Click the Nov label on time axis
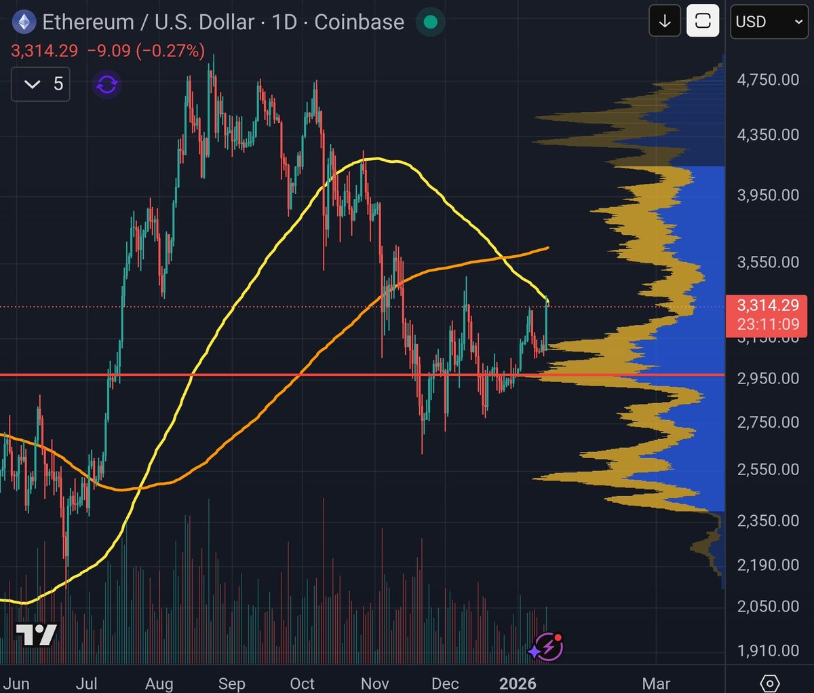The height and width of the screenshot is (693, 814). (x=375, y=683)
